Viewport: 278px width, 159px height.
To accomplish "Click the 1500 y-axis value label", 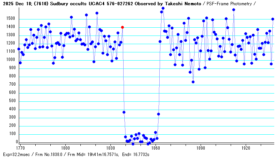I will 10,19.
